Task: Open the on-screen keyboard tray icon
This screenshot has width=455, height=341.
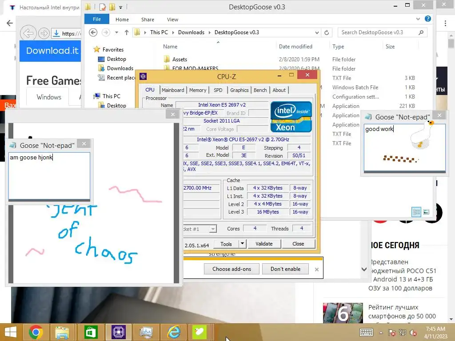Action: (x=366, y=332)
